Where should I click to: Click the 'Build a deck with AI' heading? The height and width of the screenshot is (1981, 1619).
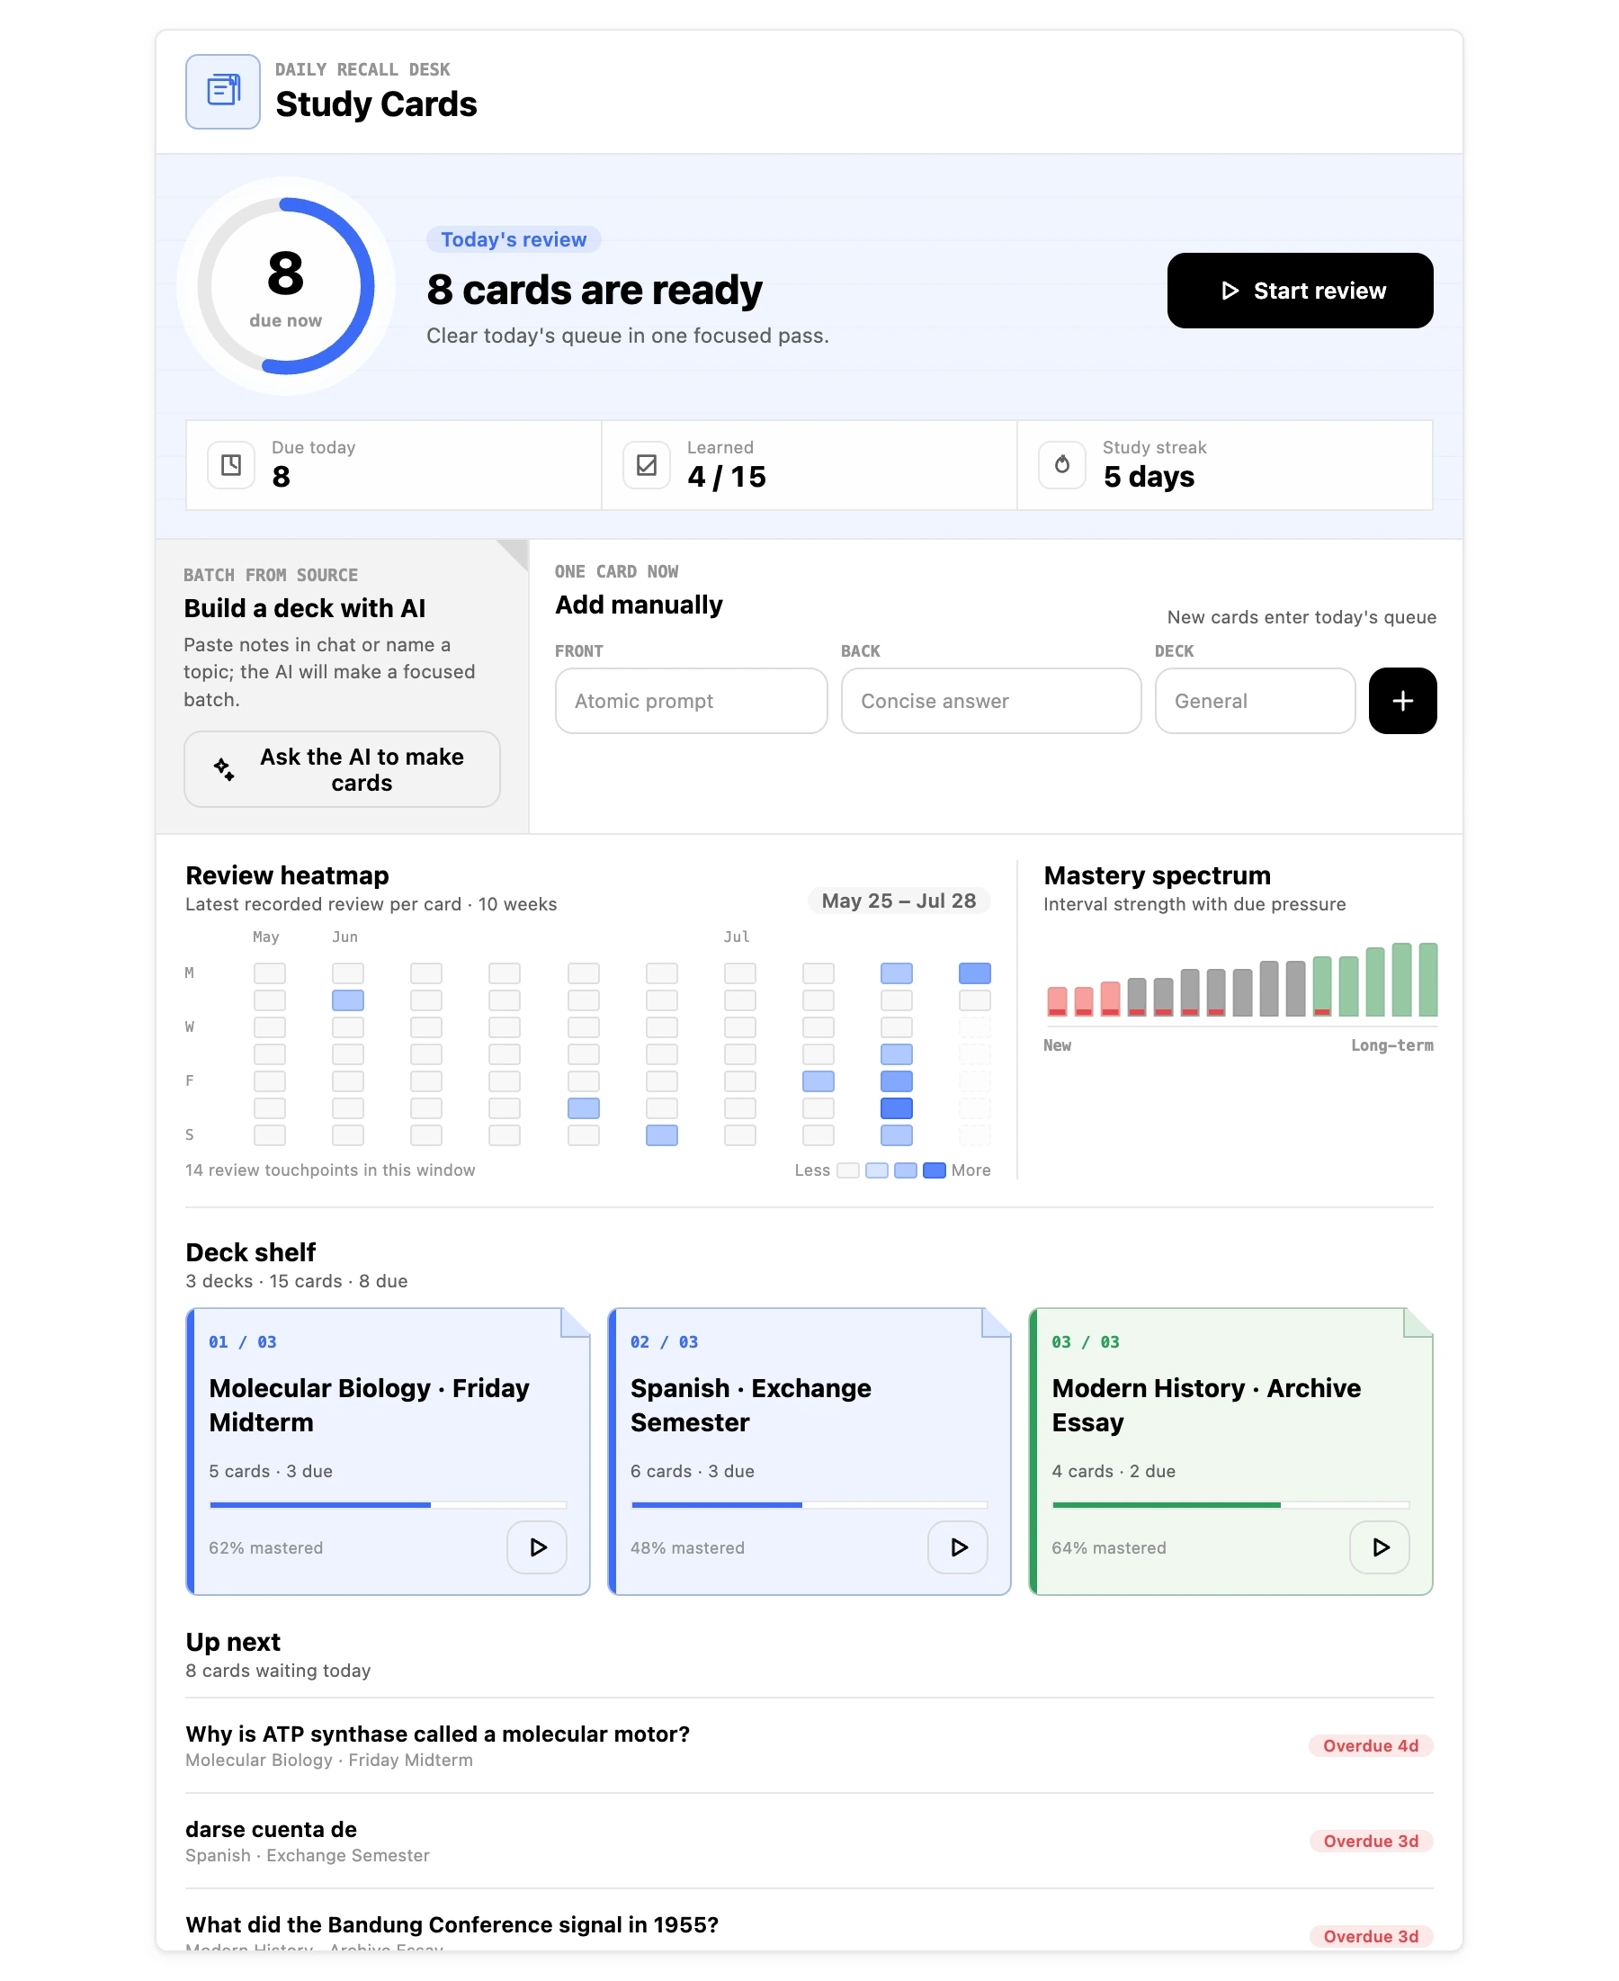(x=304, y=608)
